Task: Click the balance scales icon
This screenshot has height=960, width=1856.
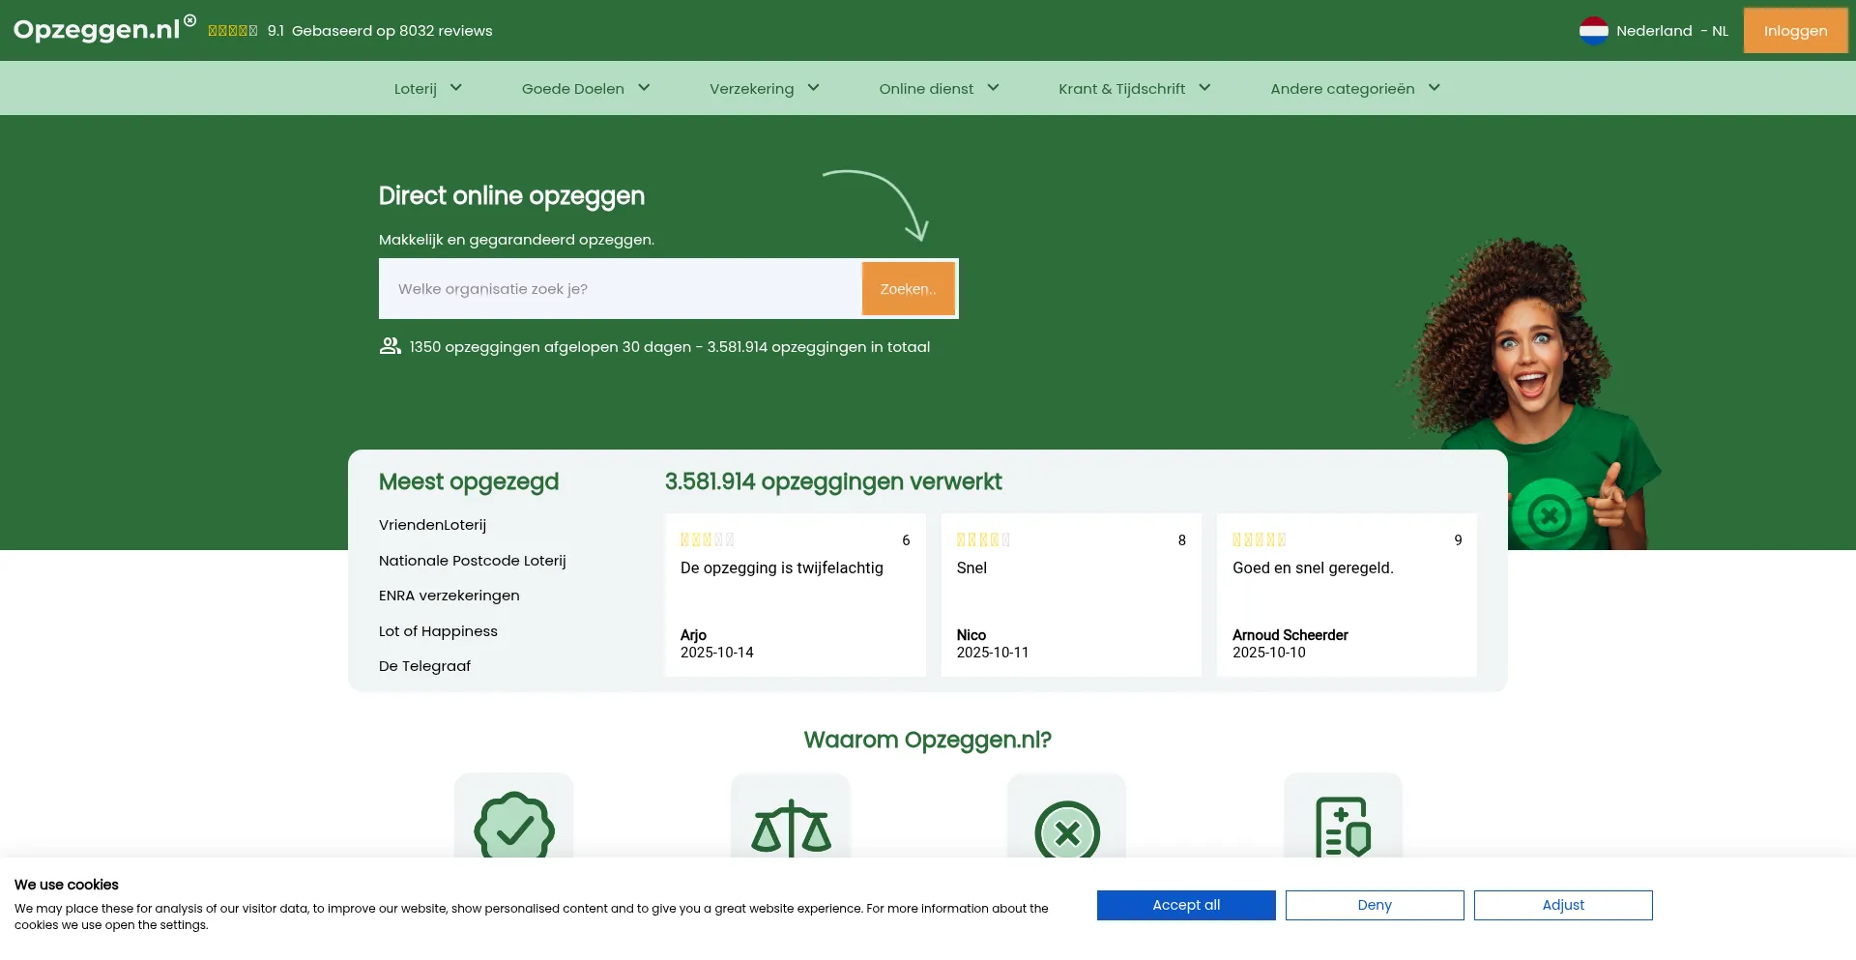Action: point(791,829)
